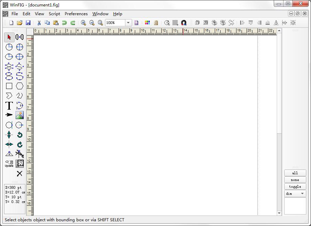Pick the Polygon drawing tool
The width and height of the screenshot is (311, 226).
click(19, 86)
